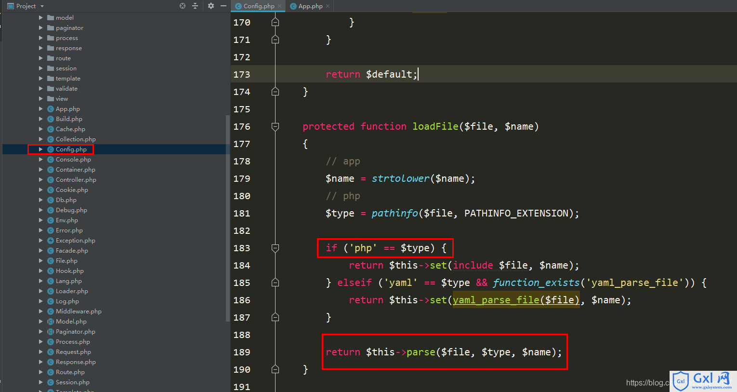Expand the view folder
The image size is (737, 392).
pyautogui.click(x=41, y=99)
